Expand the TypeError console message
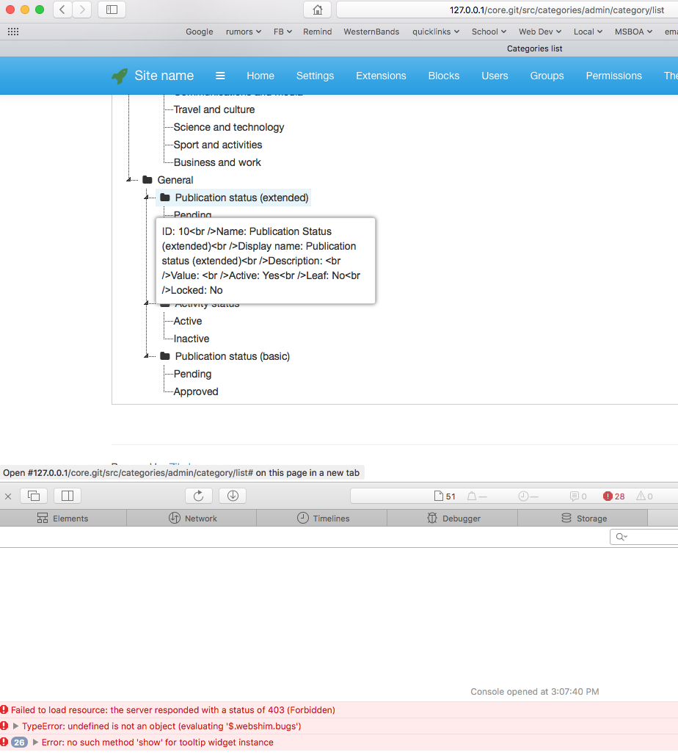This screenshot has width=678, height=755. (x=15, y=726)
